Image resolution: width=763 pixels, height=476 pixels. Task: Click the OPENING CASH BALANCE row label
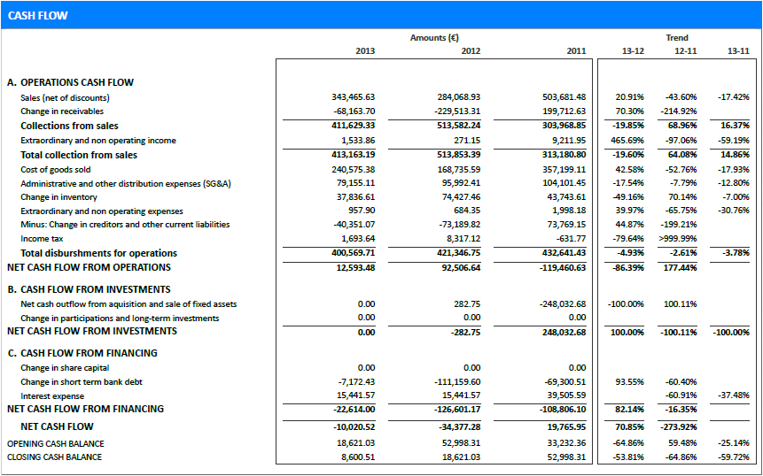(55, 443)
